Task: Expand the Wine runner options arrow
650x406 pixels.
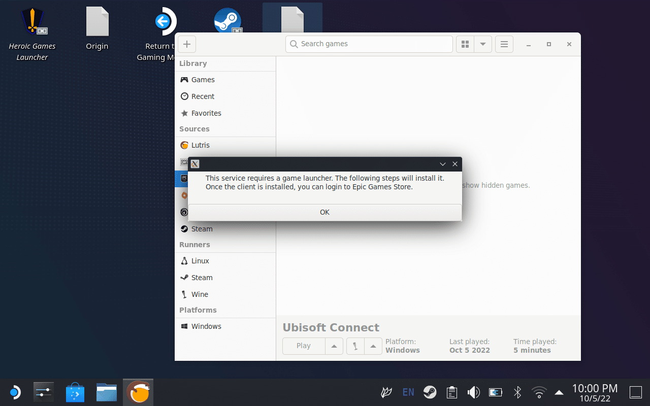Action: pos(373,346)
